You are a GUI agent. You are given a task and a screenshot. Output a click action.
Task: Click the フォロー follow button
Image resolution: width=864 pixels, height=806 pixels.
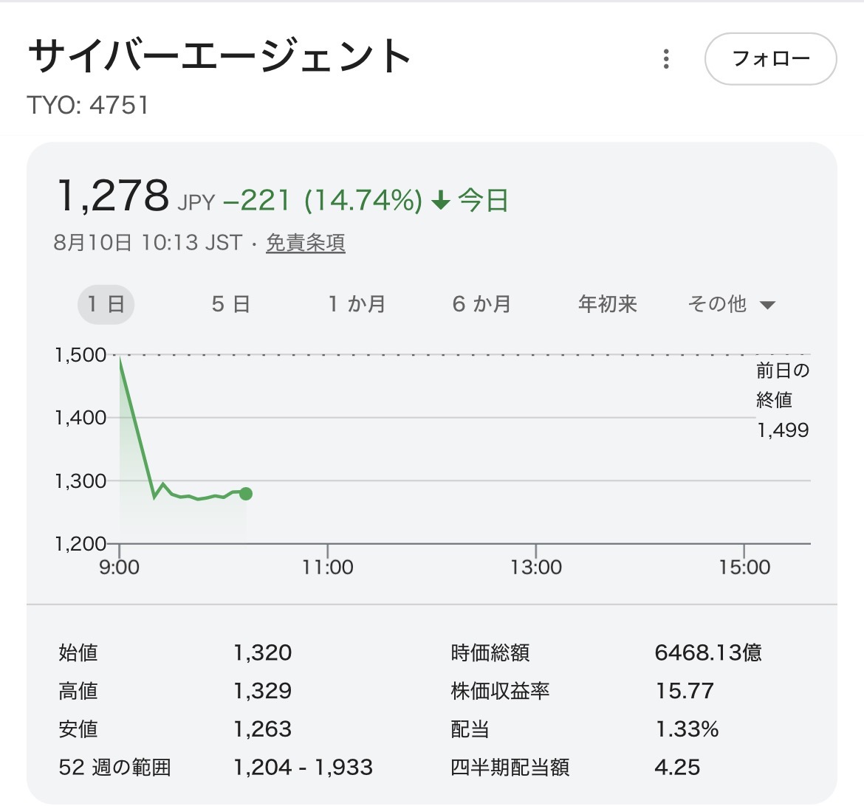(x=770, y=59)
